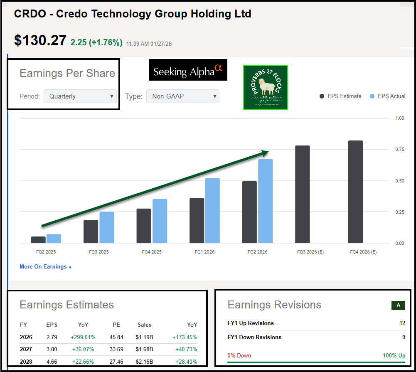Click the FY1 Up Revisions label
Viewport: 416px width, 372px height.
pos(251,323)
